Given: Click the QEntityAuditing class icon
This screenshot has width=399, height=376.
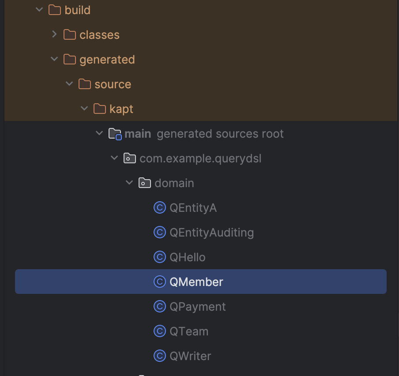Looking at the screenshot, I should click(x=159, y=232).
